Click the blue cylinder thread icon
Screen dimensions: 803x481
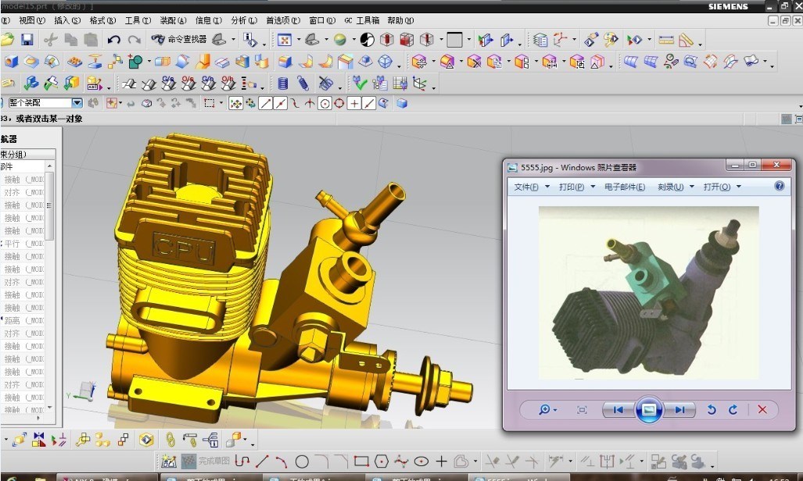(x=283, y=83)
